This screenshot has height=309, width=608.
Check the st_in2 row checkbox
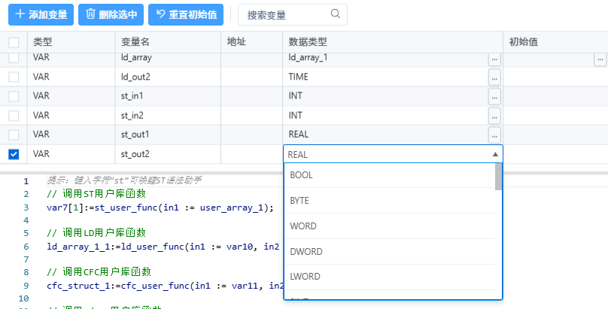coord(14,115)
